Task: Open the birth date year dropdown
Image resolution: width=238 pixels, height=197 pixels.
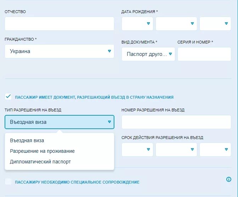Action: (x=215, y=24)
